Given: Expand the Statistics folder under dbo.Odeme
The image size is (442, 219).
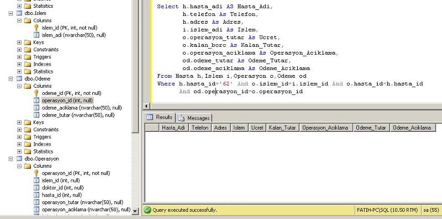Looking at the screenshot, I should point(19,152).
